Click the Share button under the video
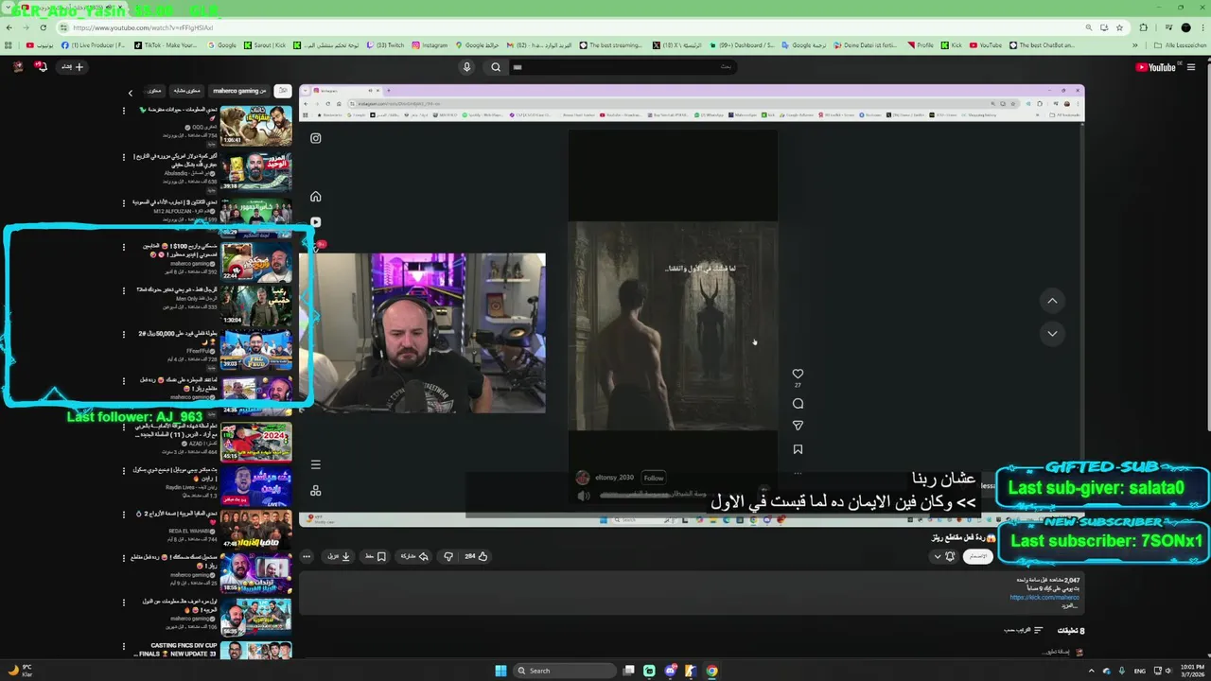The image size is (1211, 681). (412, 556)
